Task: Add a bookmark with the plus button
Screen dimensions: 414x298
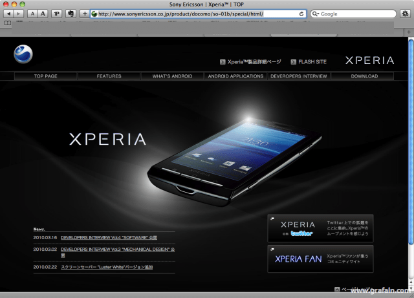Action: point(85,14)
